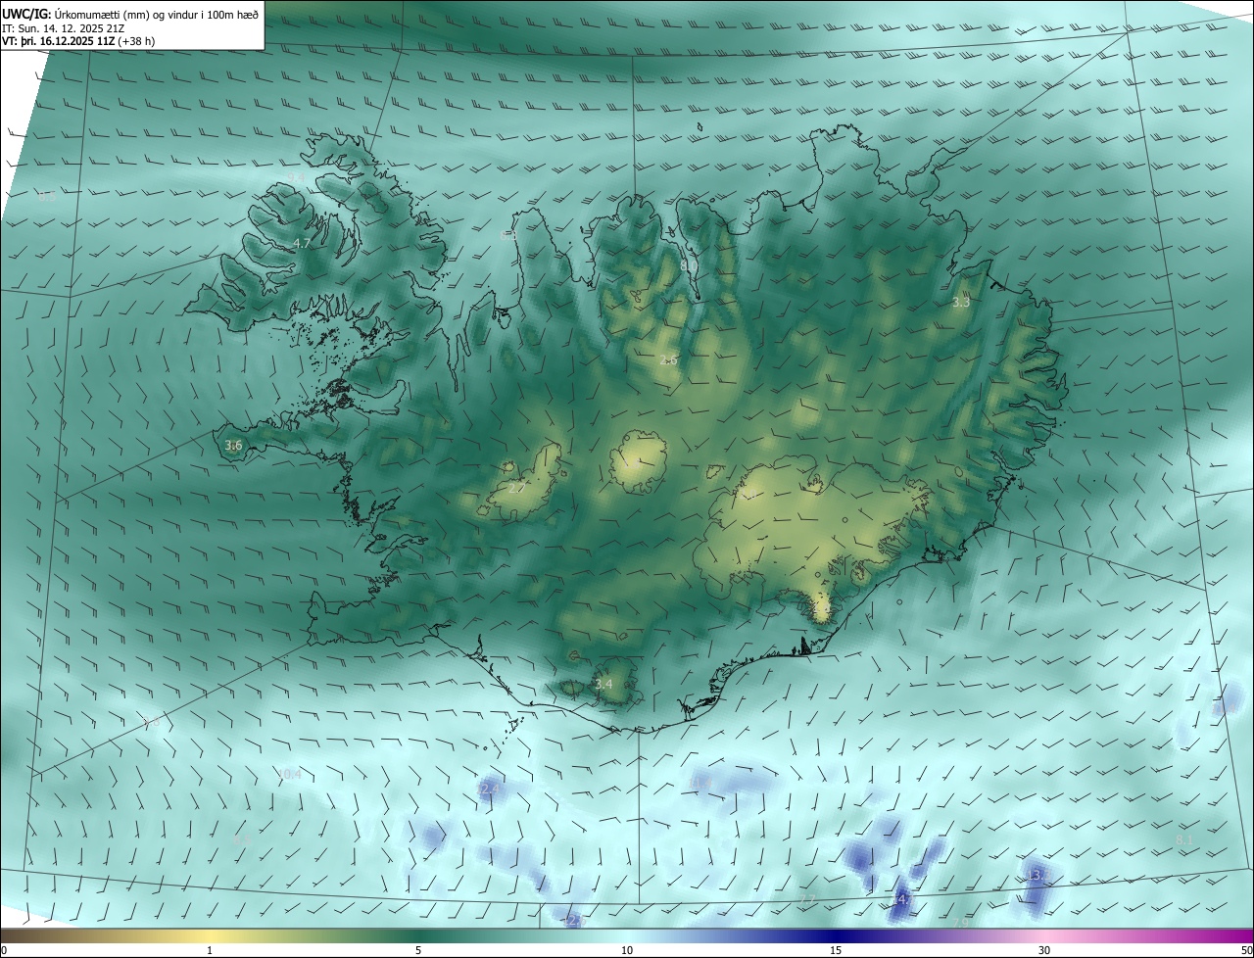The width and height of the screenshot is (1254, 958).
Task: Select the 3.6 value on the Snæfellsnes peninsula tip
Action: (233, 446)
